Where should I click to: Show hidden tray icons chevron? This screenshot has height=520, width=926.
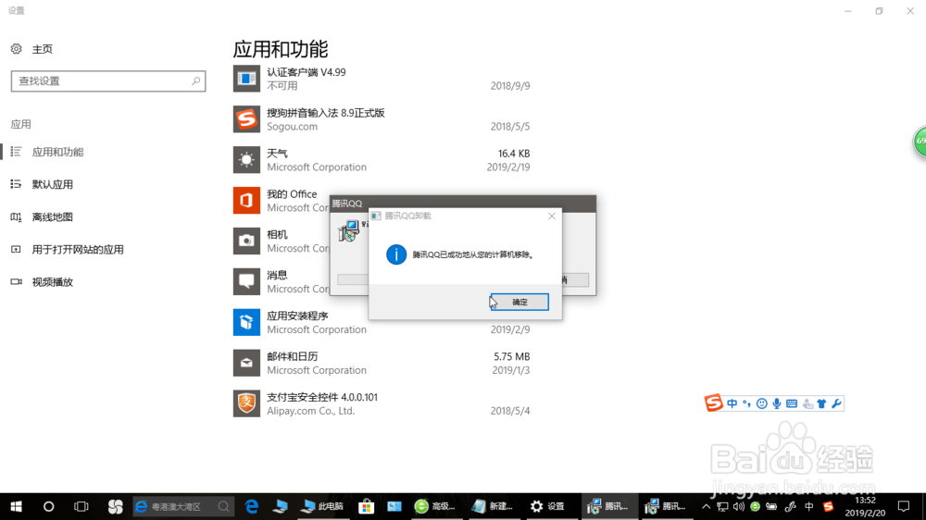pos(707,506)
